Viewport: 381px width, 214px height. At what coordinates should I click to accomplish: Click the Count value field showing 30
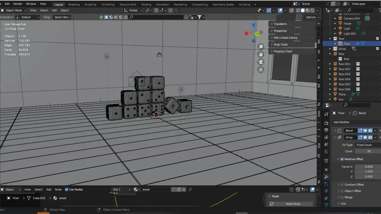(368, 151)
